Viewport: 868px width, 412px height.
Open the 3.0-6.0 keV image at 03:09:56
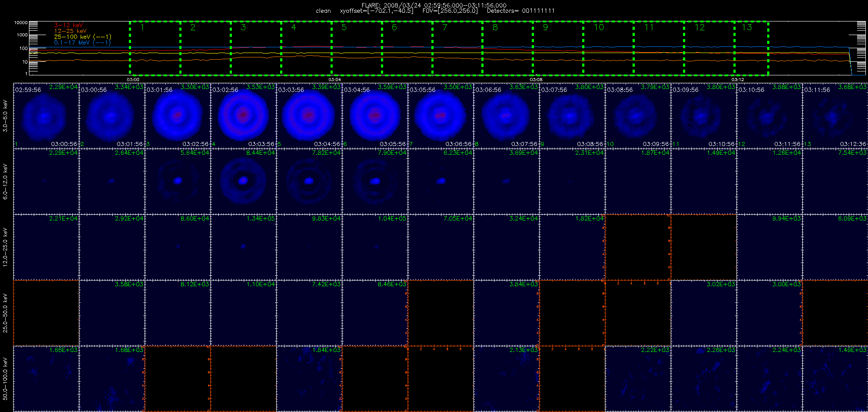(x=704, y=116)
